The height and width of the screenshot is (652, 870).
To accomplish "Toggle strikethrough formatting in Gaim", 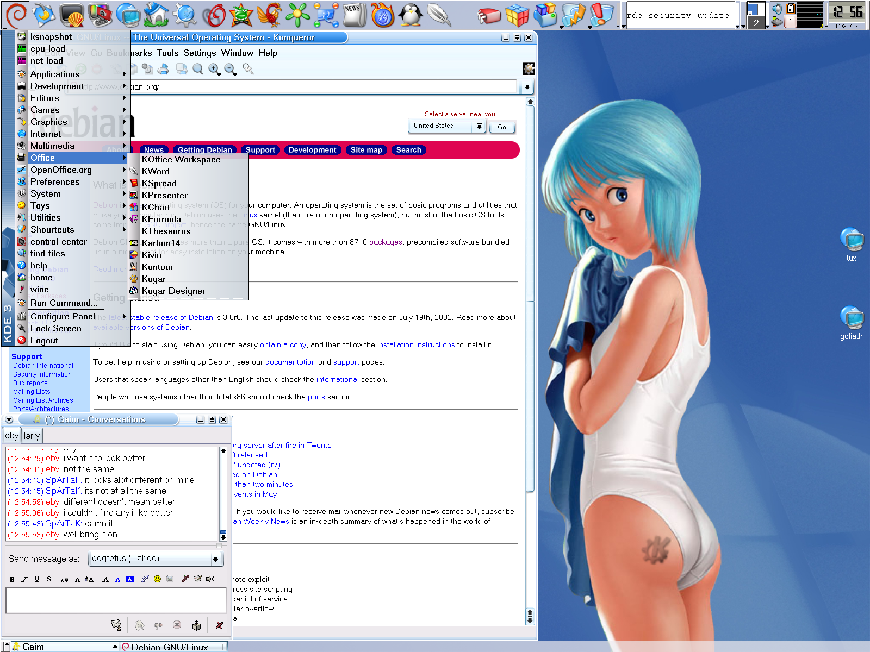I will pos(49,579).
